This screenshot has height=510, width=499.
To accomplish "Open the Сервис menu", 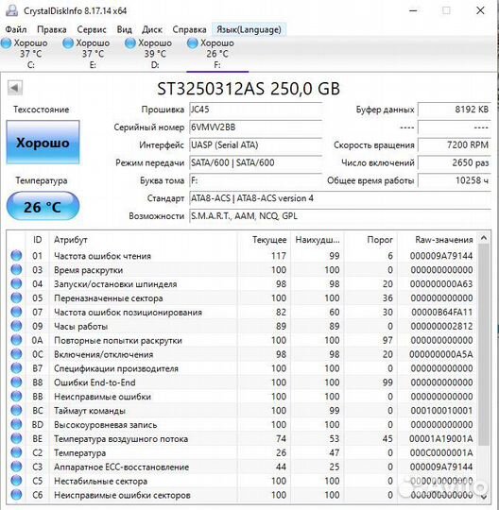I will [x=92, y=29].
